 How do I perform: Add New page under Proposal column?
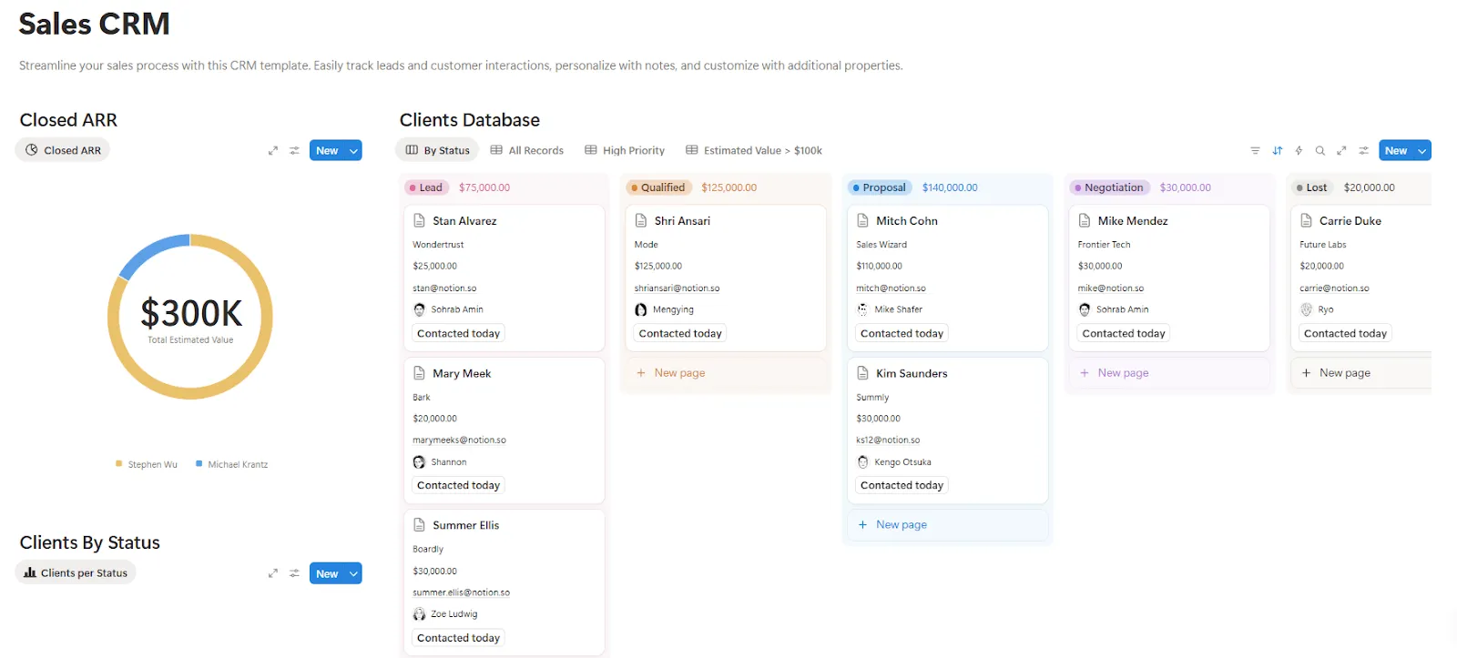tap(948, 525)
